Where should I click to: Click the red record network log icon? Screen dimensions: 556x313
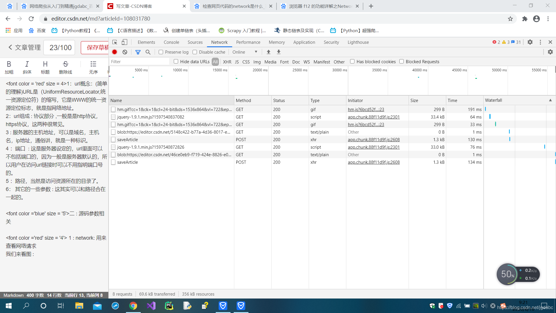[x=115, y=52]
